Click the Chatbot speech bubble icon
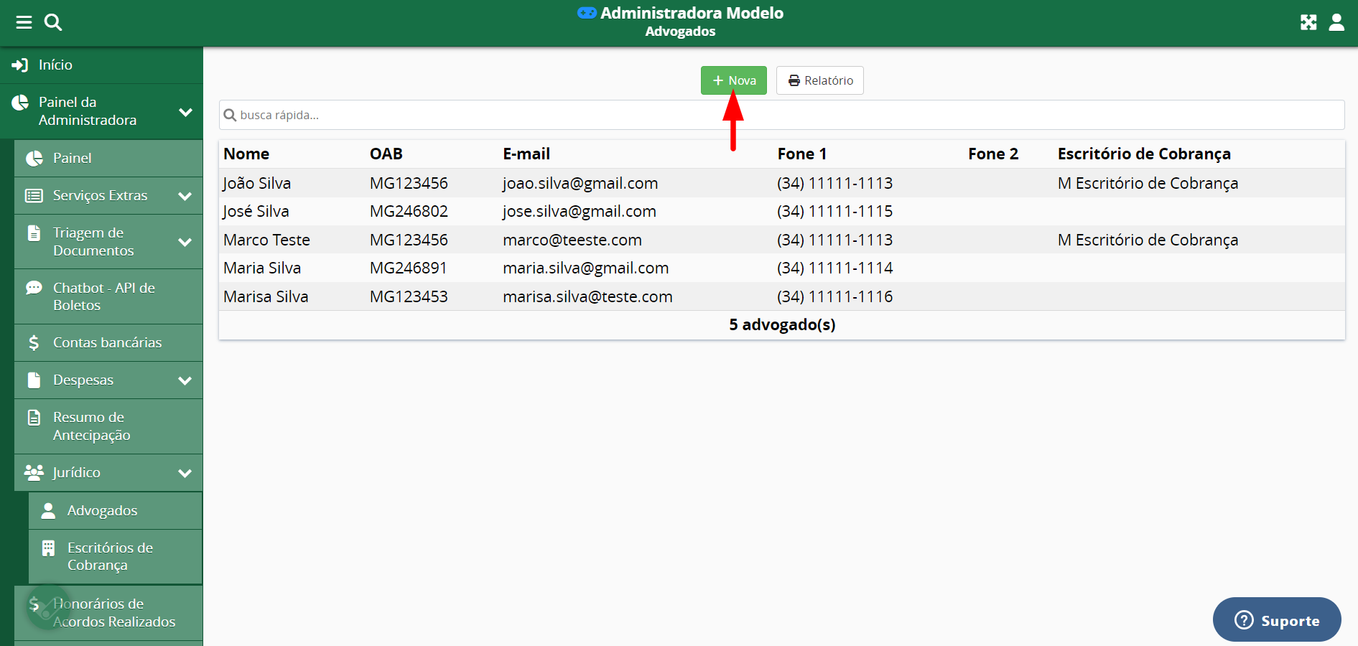Image resolution: width=1358 pixels, height=646 pixels. [x=34, y=289]
